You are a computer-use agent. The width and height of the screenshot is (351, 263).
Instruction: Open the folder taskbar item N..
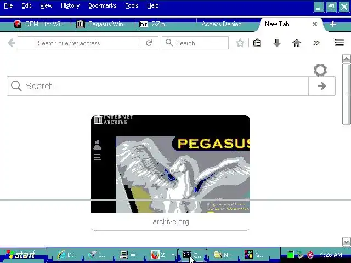coord(223,255)
